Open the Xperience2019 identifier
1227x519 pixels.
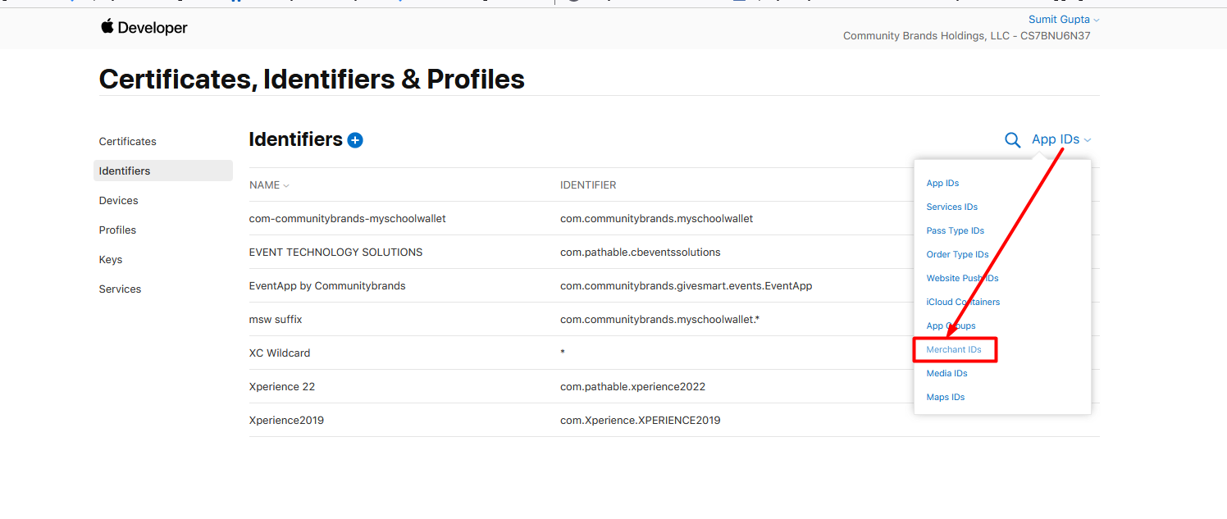pos(286,421)
